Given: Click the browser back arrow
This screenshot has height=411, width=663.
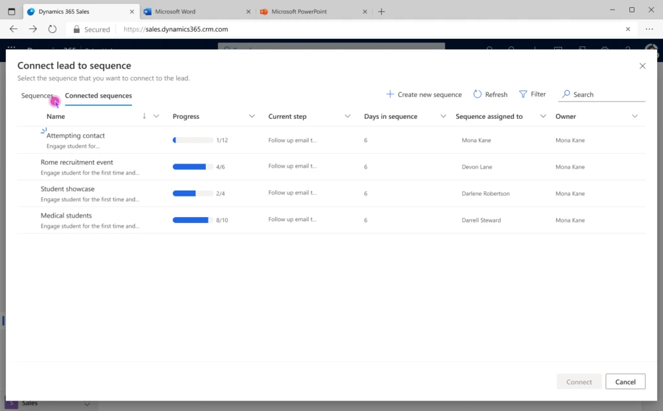Looking at the screenshot, I should pyautogui.click(x=13, y=29).
